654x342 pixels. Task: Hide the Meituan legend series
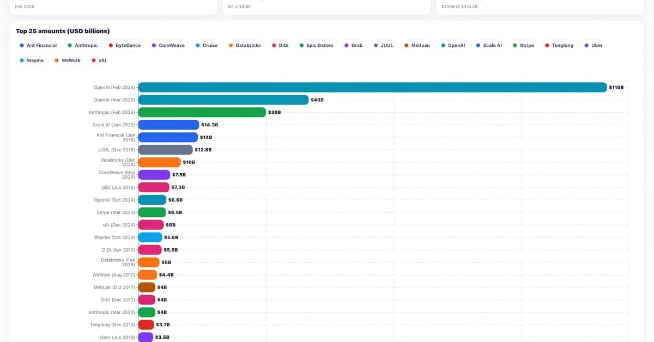tap(417, 45)
